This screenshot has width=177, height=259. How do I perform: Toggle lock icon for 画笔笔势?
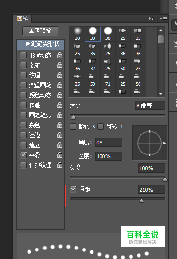click(x=60, y=115)
